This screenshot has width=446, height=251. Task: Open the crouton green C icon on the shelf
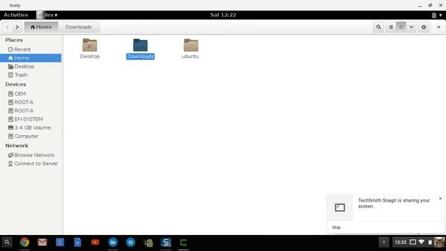coord(183,243)
